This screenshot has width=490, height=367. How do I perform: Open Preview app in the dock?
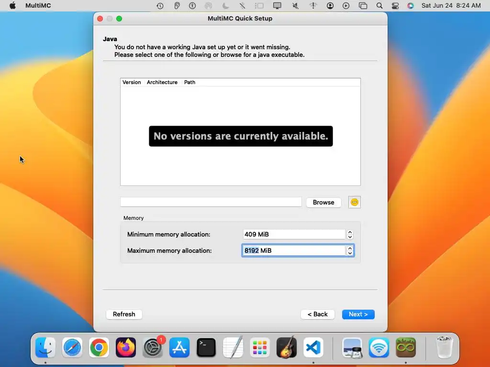pyautogui.click(x=352, y=347)
